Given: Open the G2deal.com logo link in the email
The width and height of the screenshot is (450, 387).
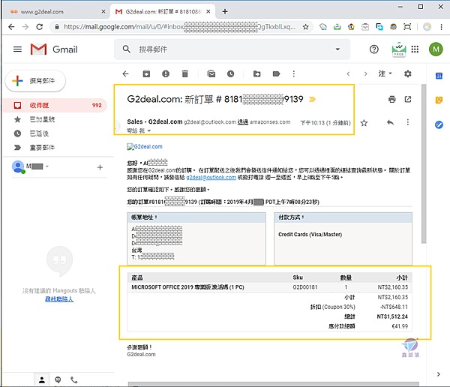Looking at the screenshot, I should 145,147.
